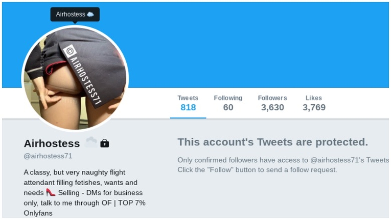Screen dimensions: 391x220
Task: Click the "Only confirmed followers" description text
Action: pos(283,165)
